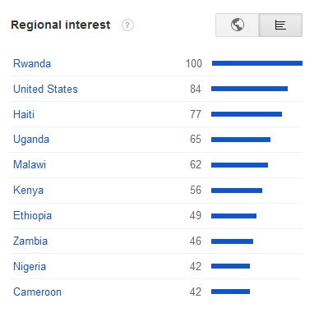Screen dimensions: 328x317
Task: Click the United States link
Action: coord(45,89)
